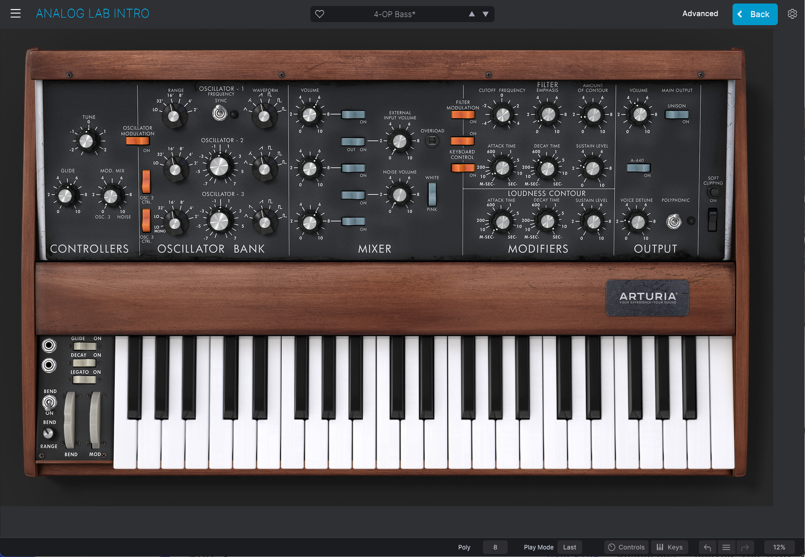This screenshot has width=805, height=557.
Task: Toggle Oscillator-3 mixer ON switch
Action: pyautogui.click(x=353, y=221)
